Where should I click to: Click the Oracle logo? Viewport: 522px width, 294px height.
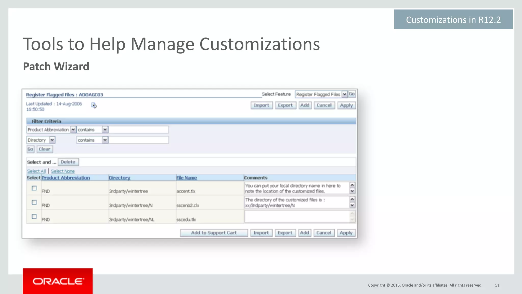tap(58, 281)
